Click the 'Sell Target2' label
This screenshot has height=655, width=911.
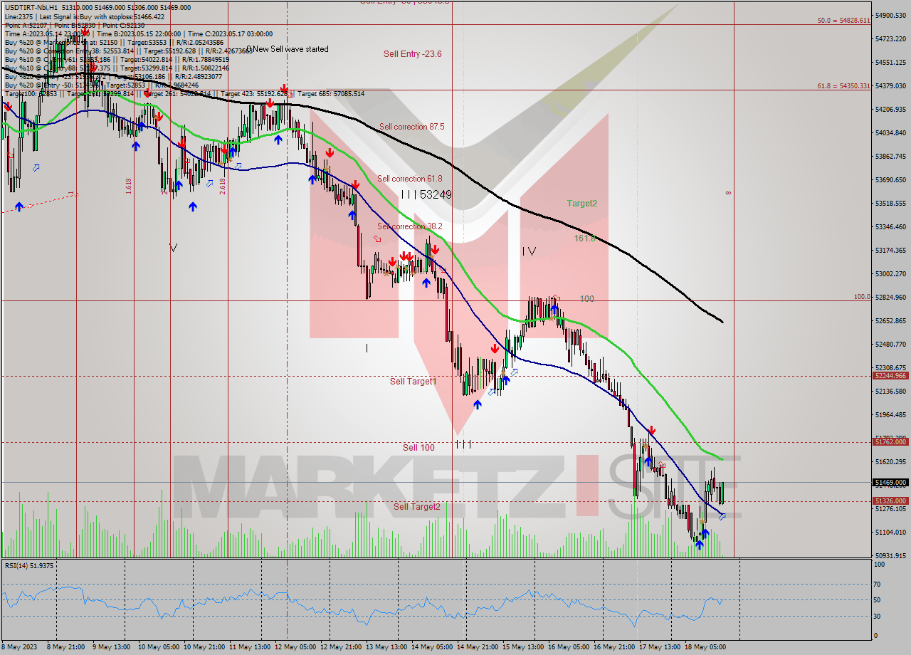click(416, 507)
